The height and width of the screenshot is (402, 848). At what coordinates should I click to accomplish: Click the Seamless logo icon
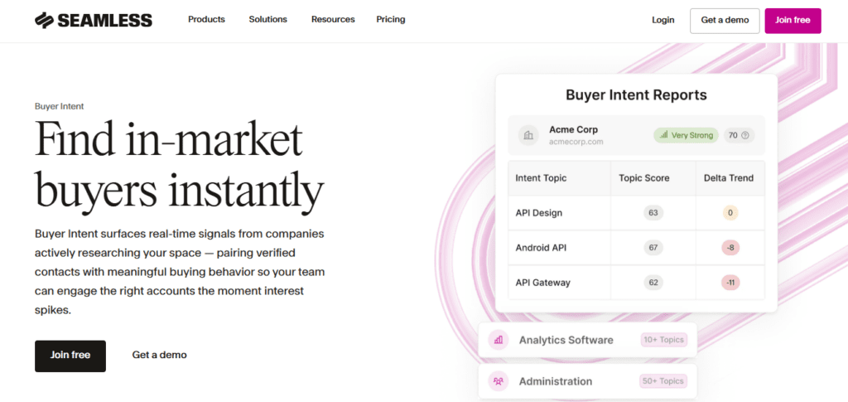point(45,20)
